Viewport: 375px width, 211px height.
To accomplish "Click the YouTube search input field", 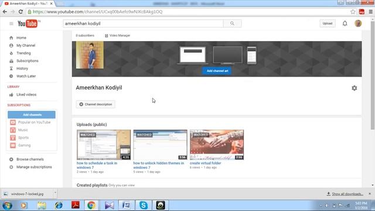I will pos(143,23).
